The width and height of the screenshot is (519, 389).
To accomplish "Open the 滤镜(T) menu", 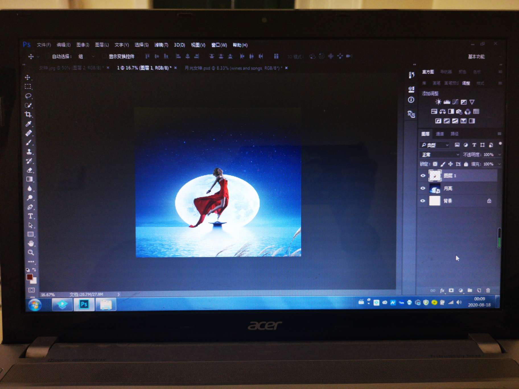I will (161, 45).
